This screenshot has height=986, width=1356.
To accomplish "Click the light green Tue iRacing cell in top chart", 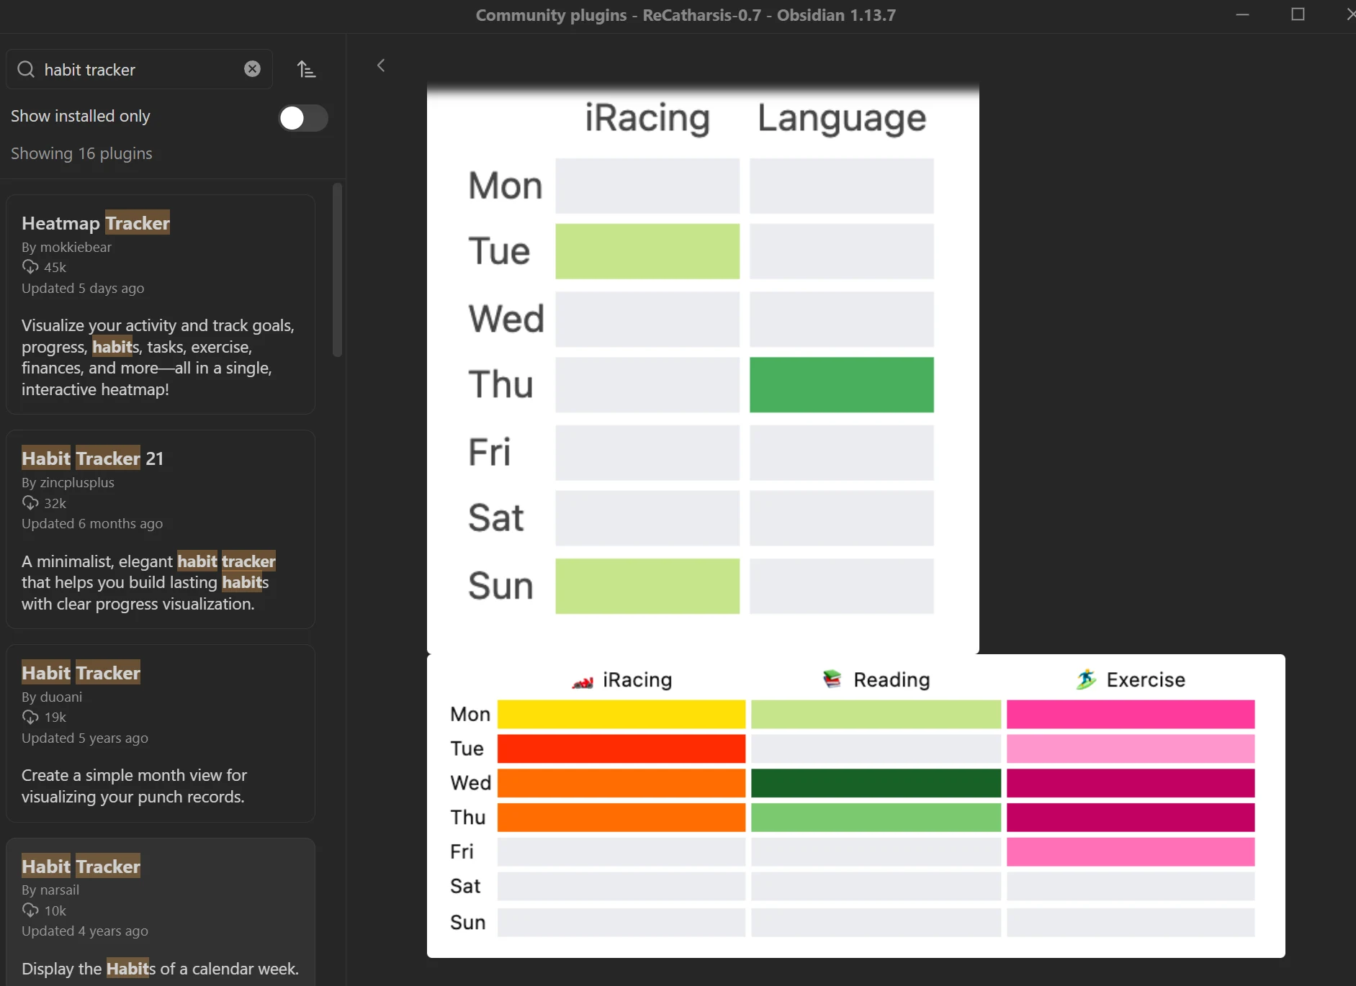I will [x=647, y=251].
